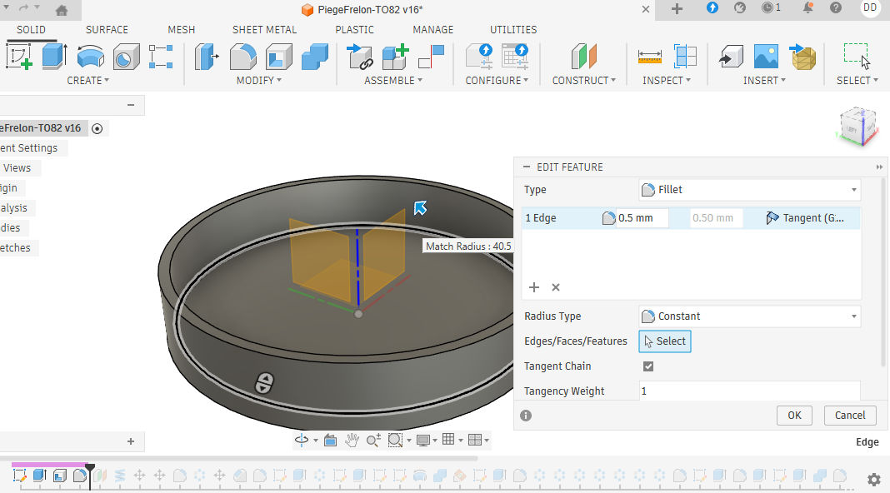Uncheck the Tangent Chain checkbox
This screenshot has height=493, width=890.
pos(648,366)
